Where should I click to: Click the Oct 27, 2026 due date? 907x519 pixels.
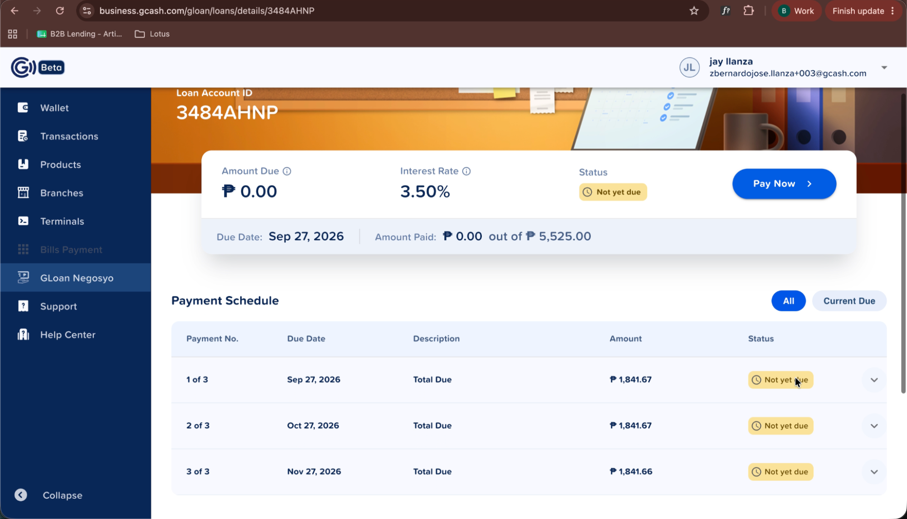click(x=313, y=426)
